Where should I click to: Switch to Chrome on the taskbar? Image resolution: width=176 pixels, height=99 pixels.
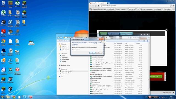pyautogui.click(x=14, y=97)
